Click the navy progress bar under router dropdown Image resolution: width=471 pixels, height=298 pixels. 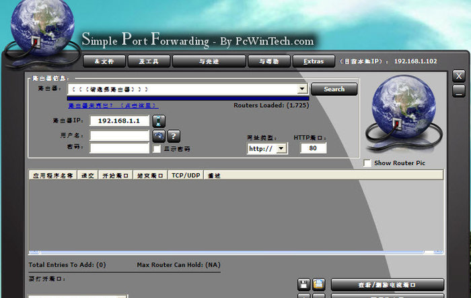coord(188,98)
